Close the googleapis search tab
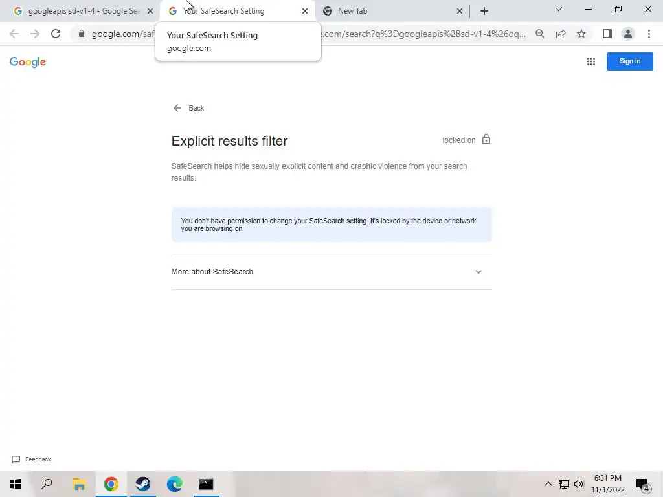The height and width of the screenshot is (497, 663). (150, 11)
